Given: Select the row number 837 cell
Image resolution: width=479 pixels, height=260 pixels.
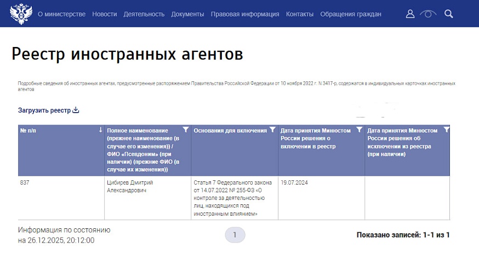Looking at the screenshot, I should [x=61, y=198].
